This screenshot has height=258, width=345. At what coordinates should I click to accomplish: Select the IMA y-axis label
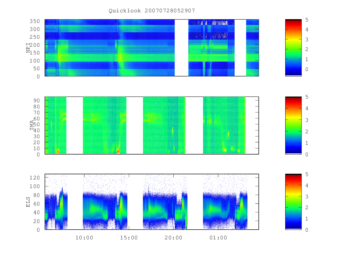tap(32, 126)
